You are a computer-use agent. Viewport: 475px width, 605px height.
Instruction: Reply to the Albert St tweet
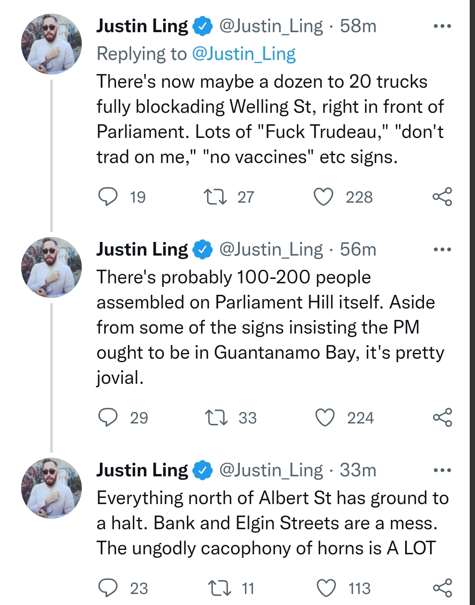pos(108,588)
